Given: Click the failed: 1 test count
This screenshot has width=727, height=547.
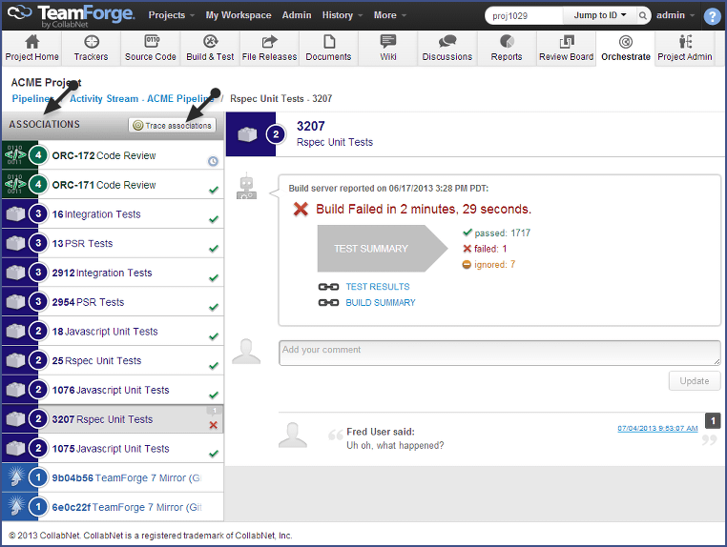Looking at the screenshot, I should [x=485, y=249].
